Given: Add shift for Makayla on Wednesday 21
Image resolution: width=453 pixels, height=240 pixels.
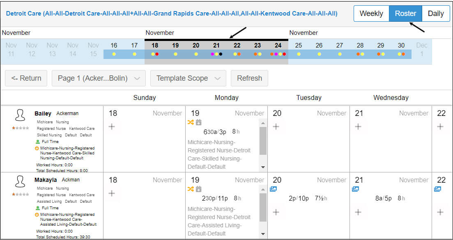Looking at the screenshot, I should [x=358, y=212].
